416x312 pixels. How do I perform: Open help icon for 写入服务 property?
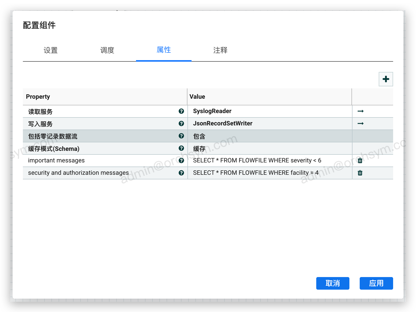click(181, 123)
